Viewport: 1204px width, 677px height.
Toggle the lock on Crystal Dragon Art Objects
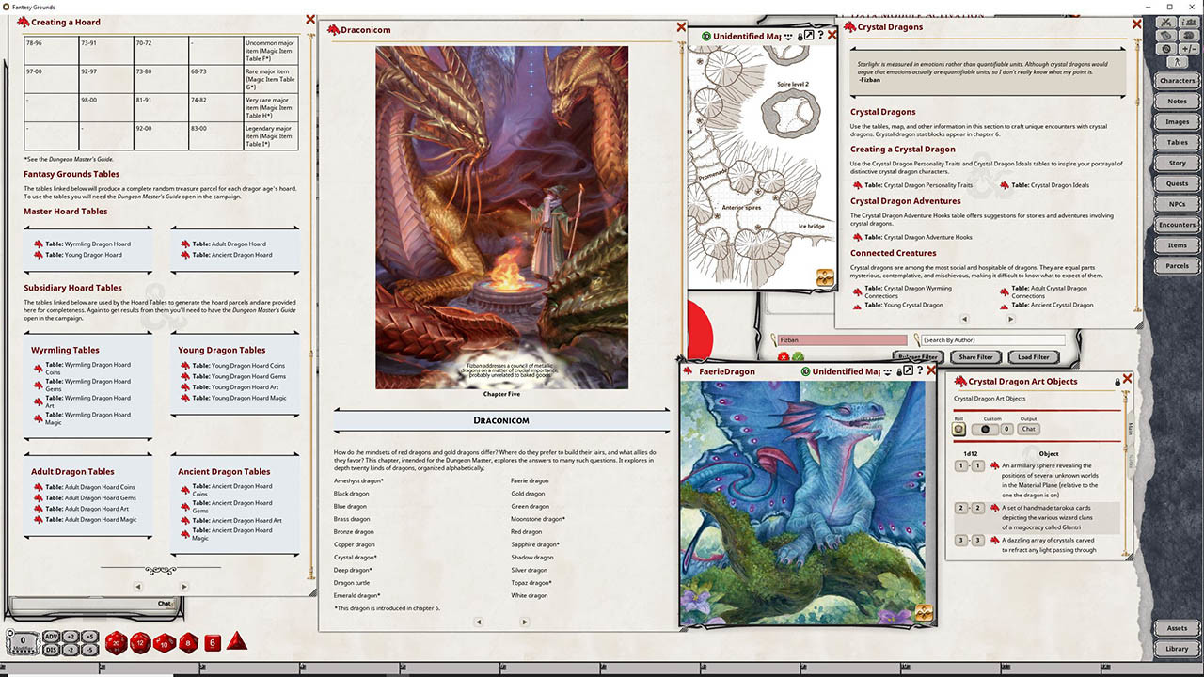coord(1118,381)
